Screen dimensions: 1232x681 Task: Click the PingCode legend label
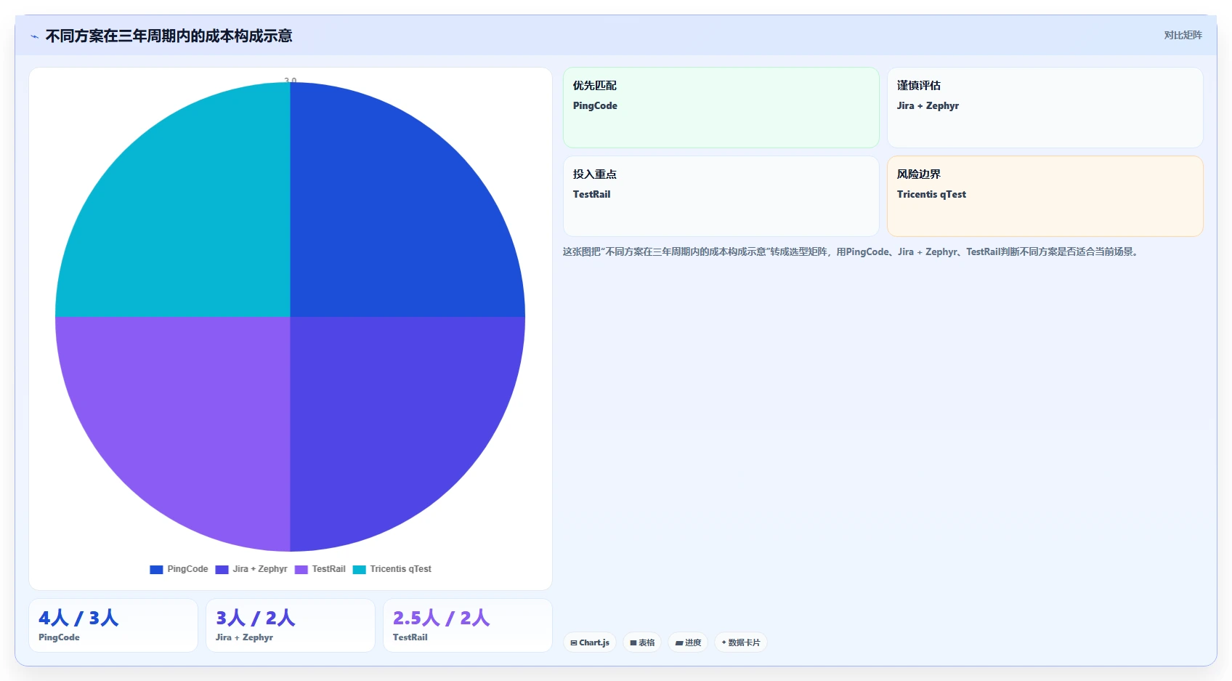[187, 569]
